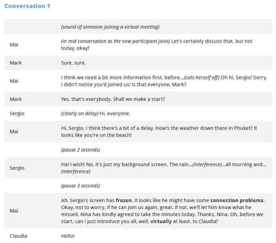Viewport: 276px width, 243px height.
Task: Click "(sound of someone joining a virtual meeting)" note
Action: point(110,27)
